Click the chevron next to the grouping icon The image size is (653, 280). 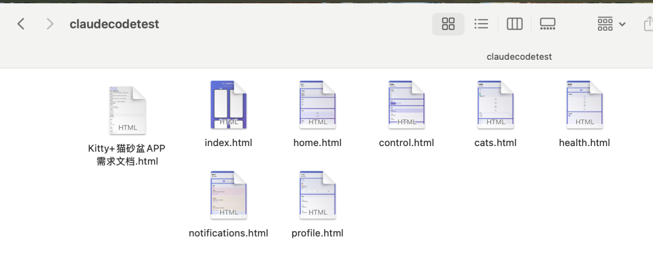622,24
